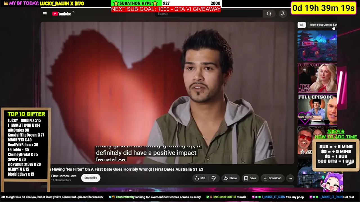This screenshot has height=202, width=360.
Task: Click the GandalfTheCream X 77 gifter entry
Action: click(26, 135)
